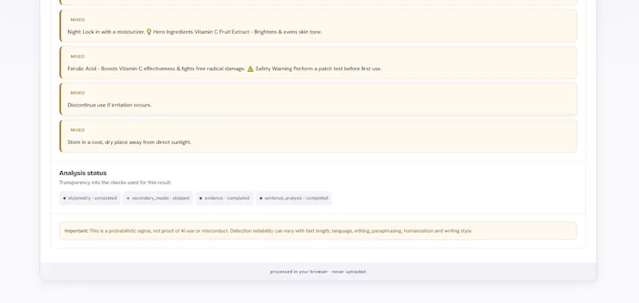Click the stylometry completed status chip
Viewport: 639px width, 303px height.
[x=89, y=198]
